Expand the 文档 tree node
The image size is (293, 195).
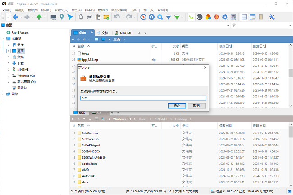[x=9, y=57]
